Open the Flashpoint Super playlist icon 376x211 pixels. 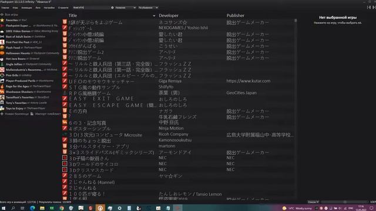pos(2,26)
